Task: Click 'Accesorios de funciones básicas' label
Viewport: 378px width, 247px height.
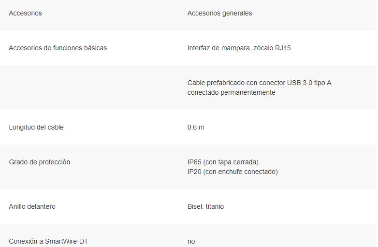Action: (x=58, y=48)
